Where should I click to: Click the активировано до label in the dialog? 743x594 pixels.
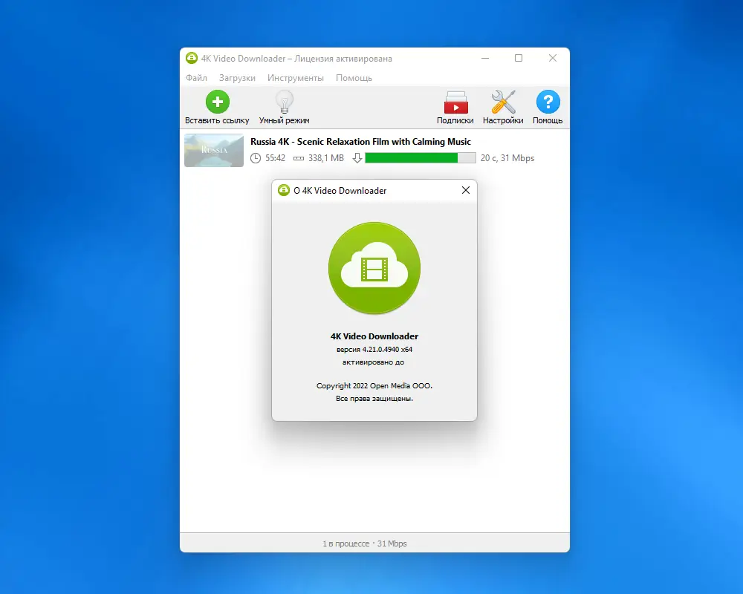pos(374,362)
